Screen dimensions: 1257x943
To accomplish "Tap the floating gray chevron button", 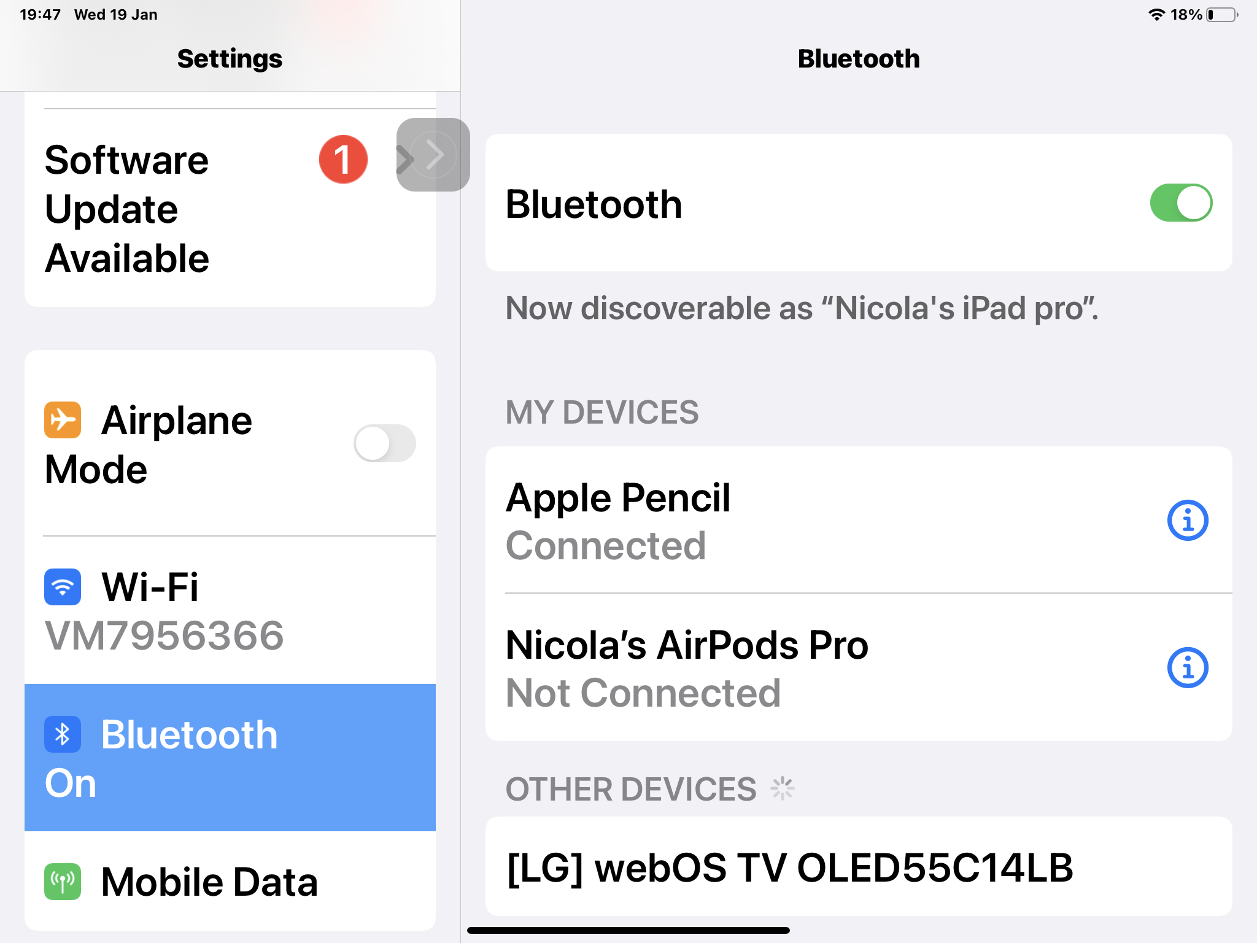I will 433,155.
